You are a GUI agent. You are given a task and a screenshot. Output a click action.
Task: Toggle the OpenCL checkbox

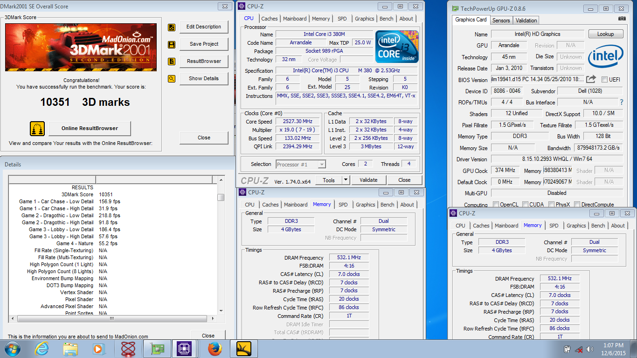(496, 205)
